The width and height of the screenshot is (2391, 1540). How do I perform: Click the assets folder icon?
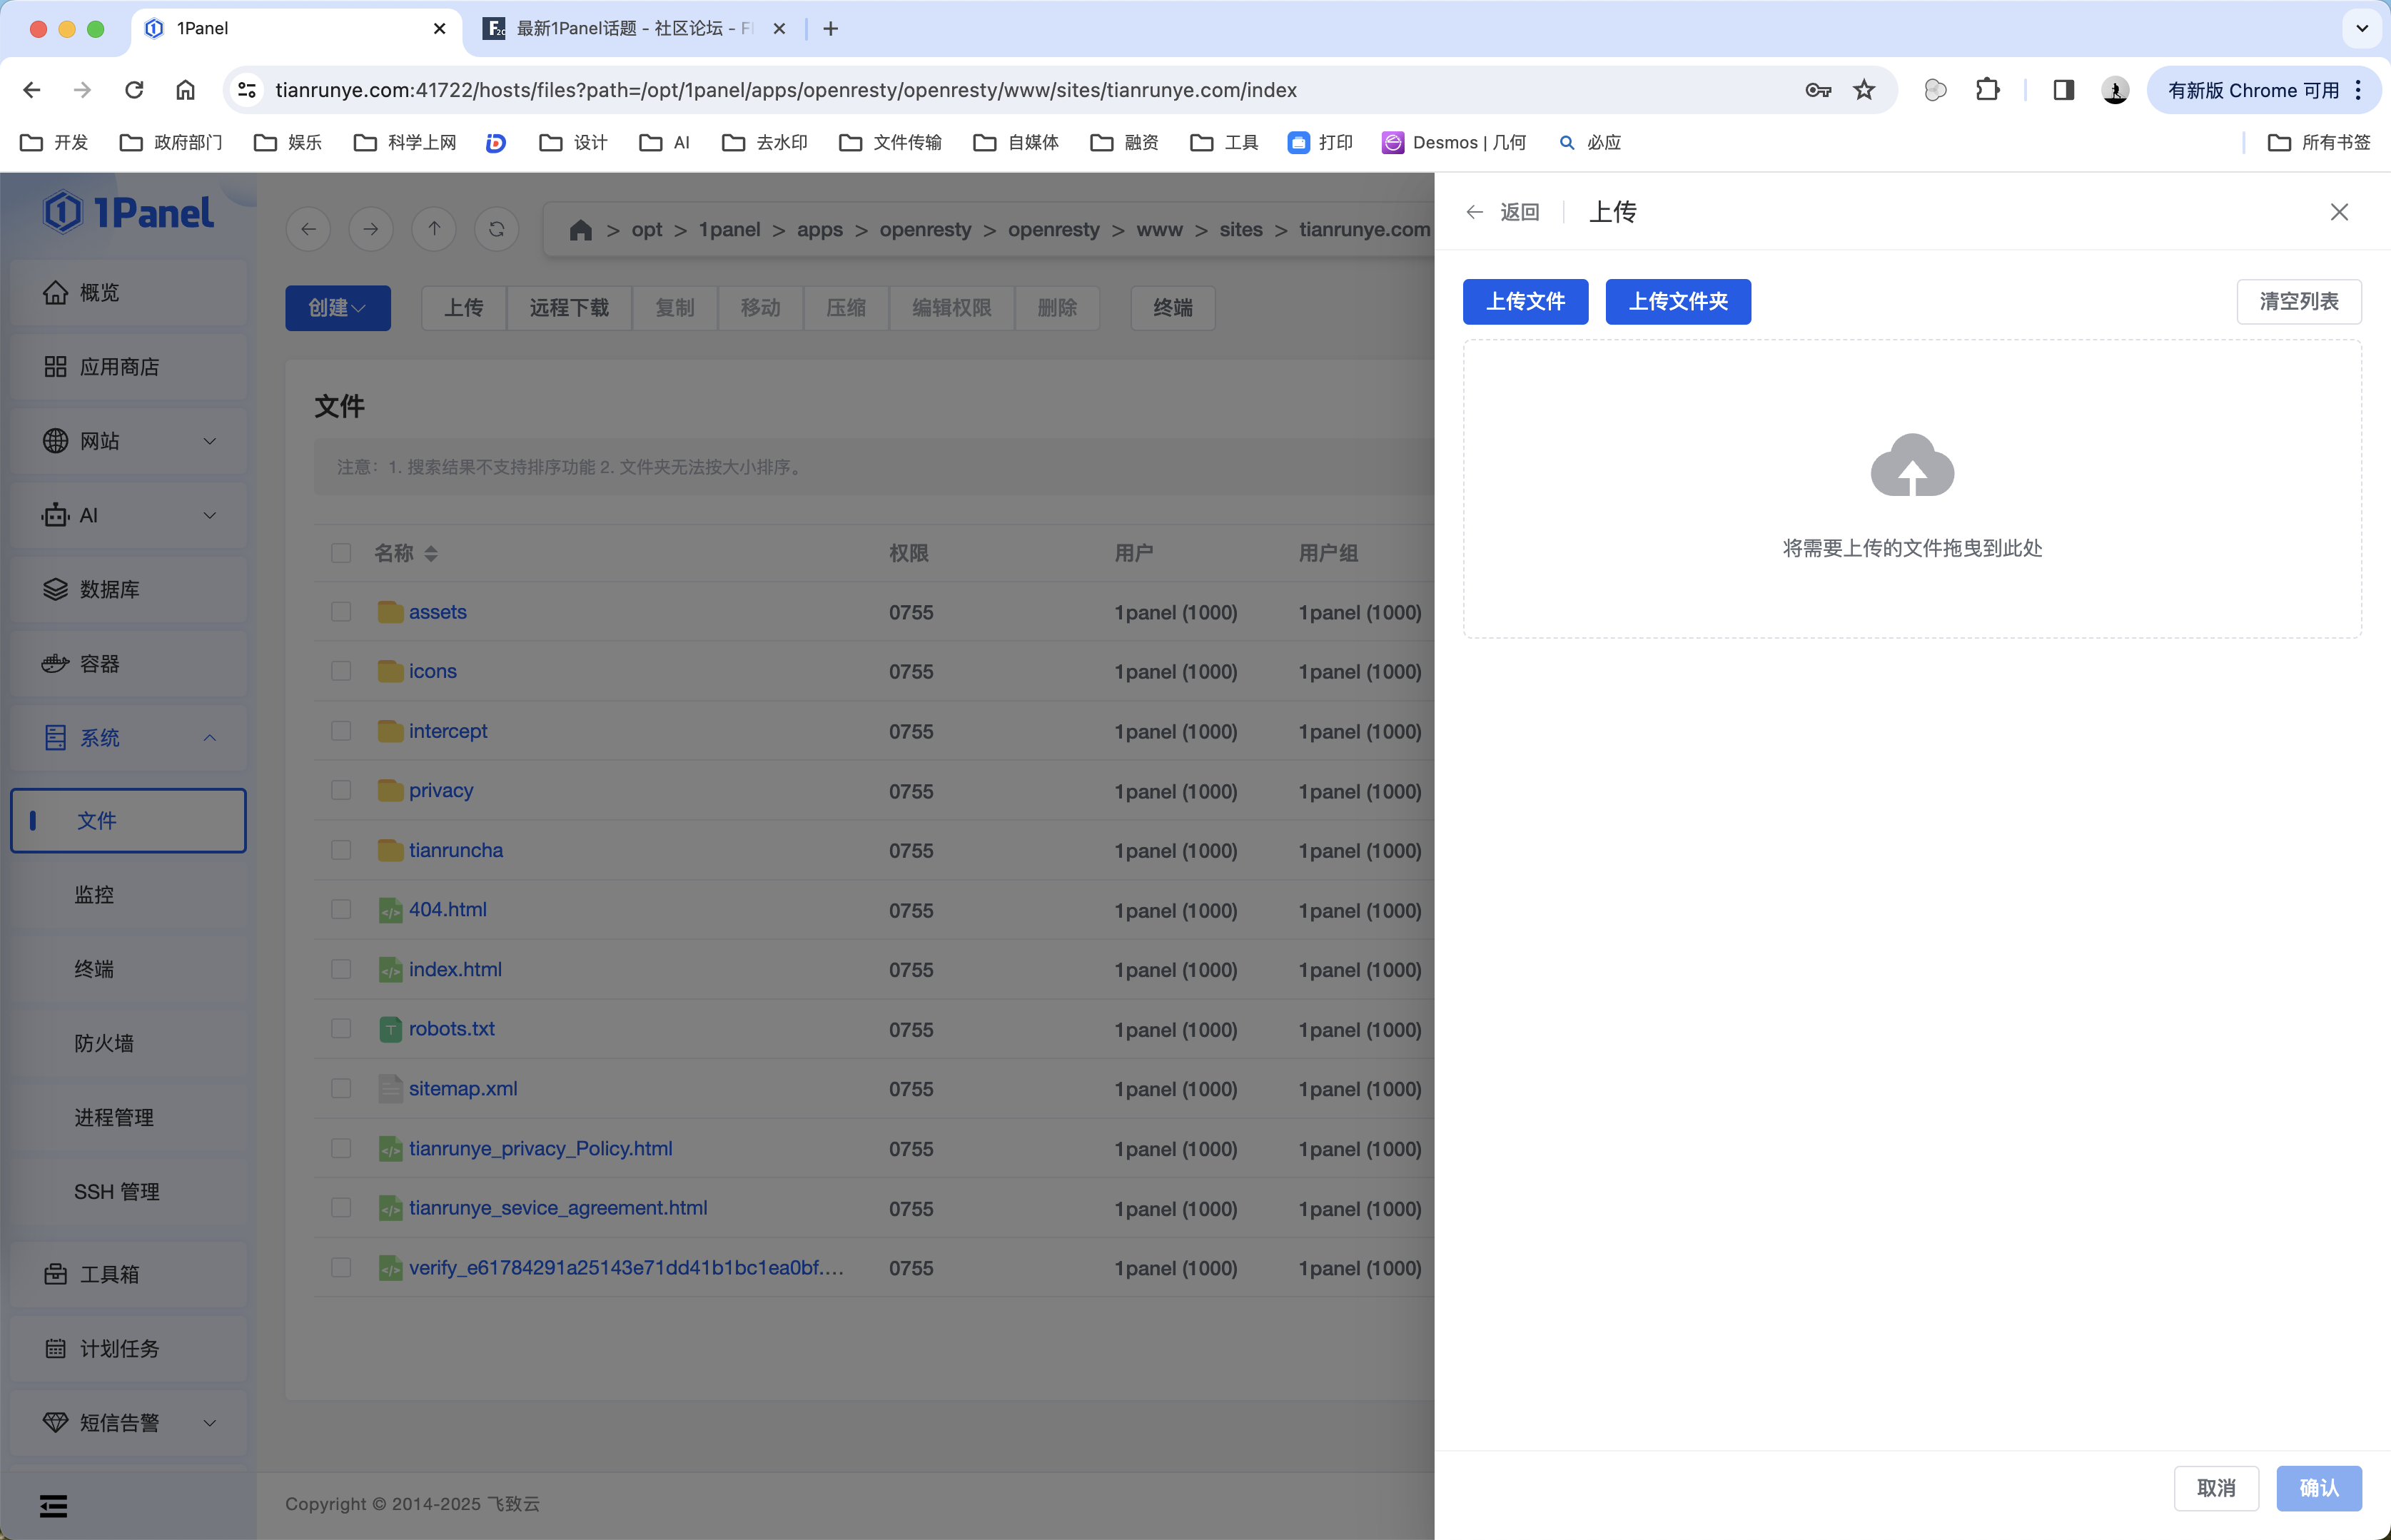click(390, 612)
